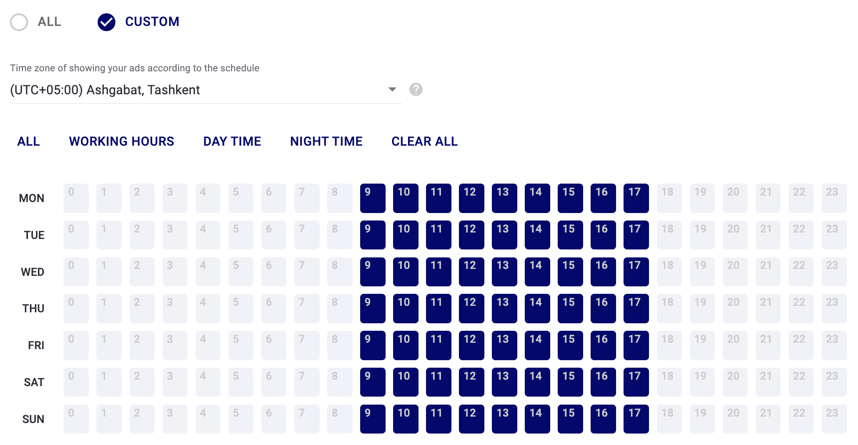858x445 pixels.
Task: Disable hour 14 on Sunday
Action: click(x=537, y=419)
